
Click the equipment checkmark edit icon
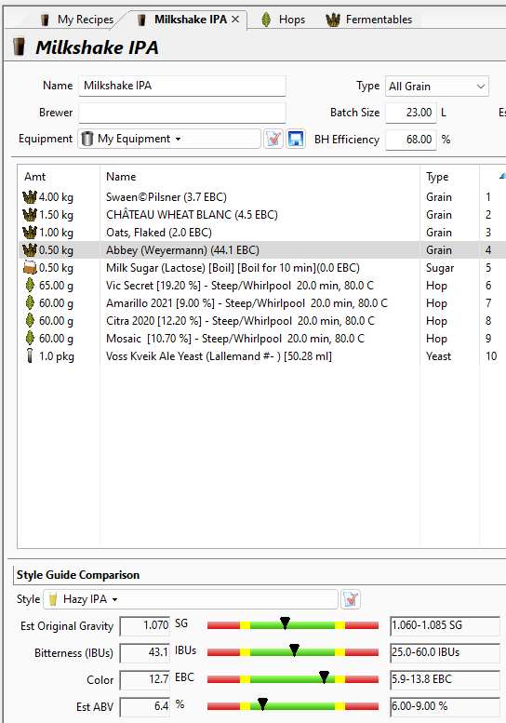(273, 139)
